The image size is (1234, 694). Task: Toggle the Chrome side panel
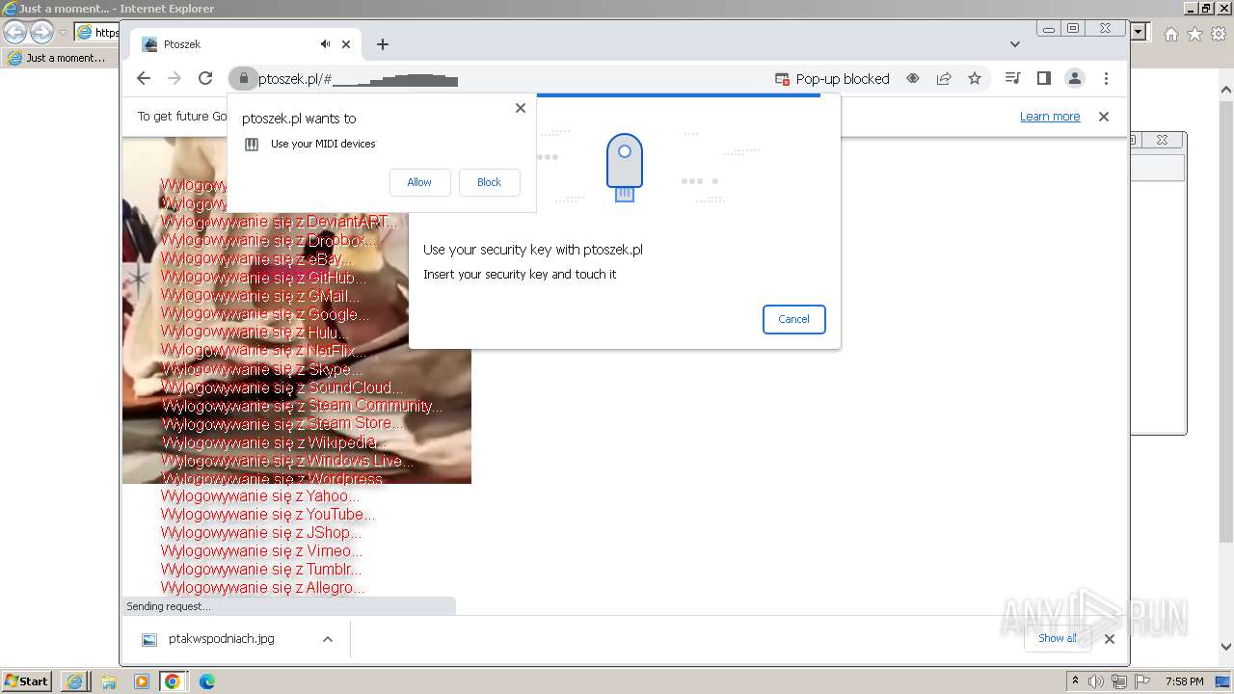click(x=1043, y=79)
